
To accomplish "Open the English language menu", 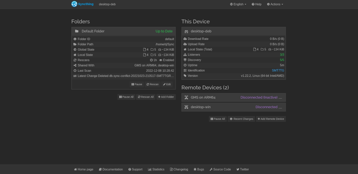I will (238, 4).
